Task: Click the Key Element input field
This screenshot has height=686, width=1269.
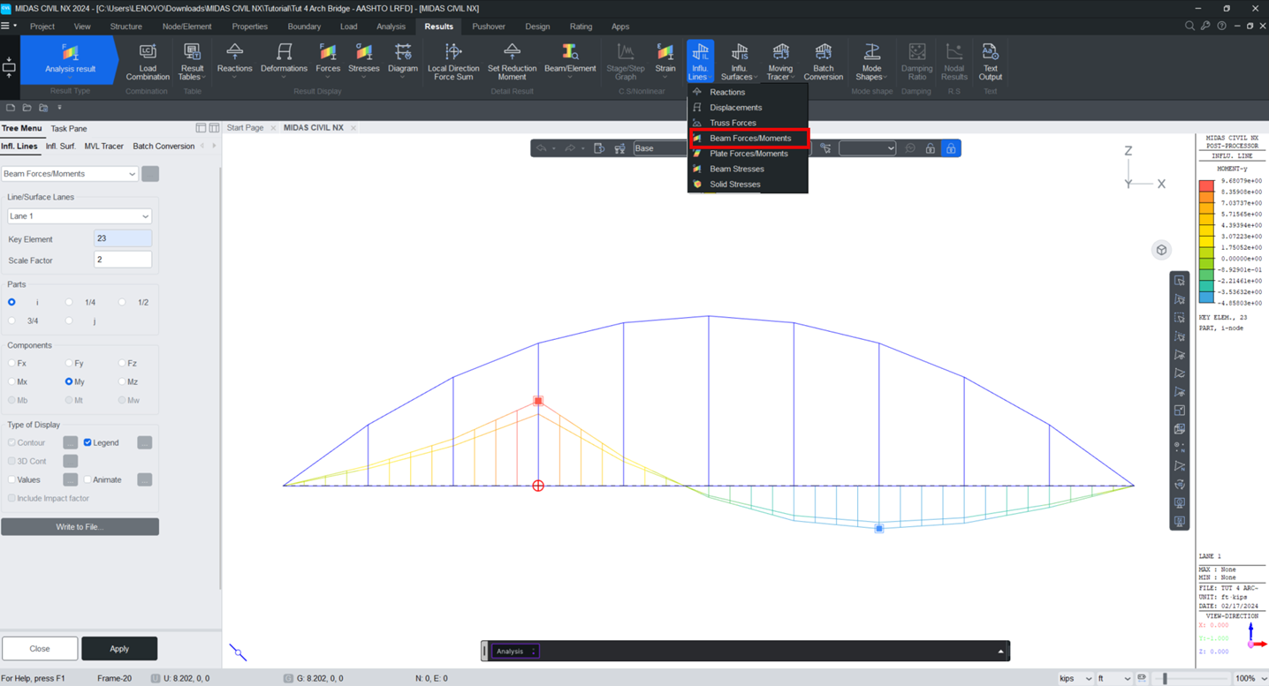Action: point(123,238)
